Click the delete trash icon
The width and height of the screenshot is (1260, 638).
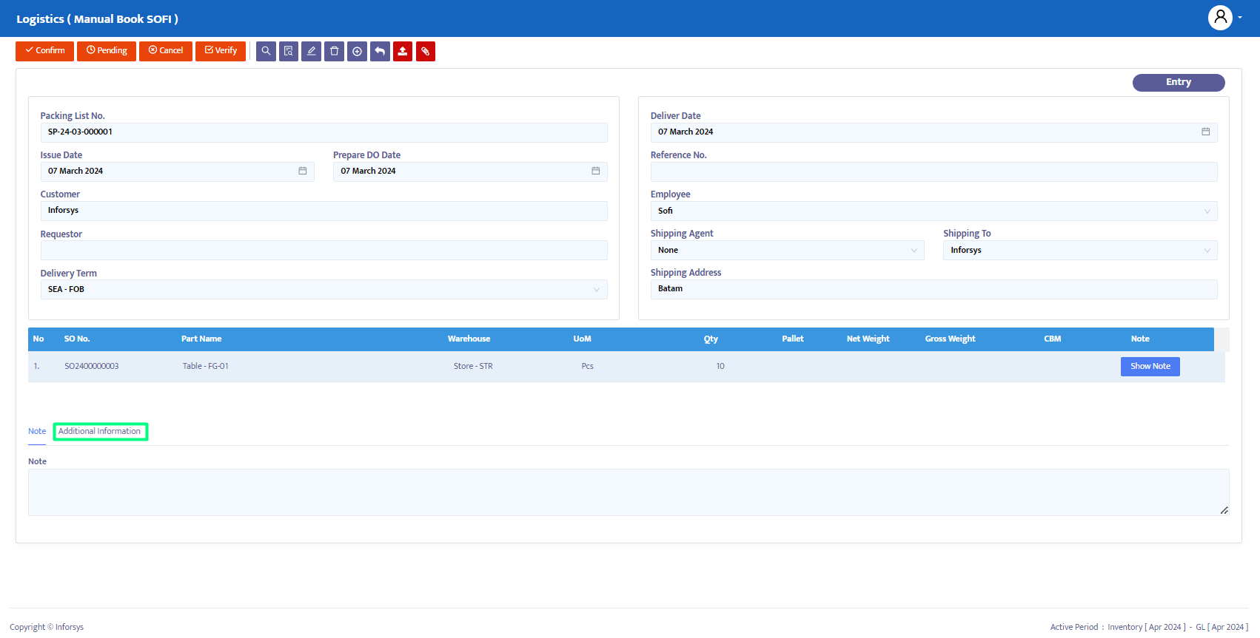pyautogui.click(x=335, y=51)
